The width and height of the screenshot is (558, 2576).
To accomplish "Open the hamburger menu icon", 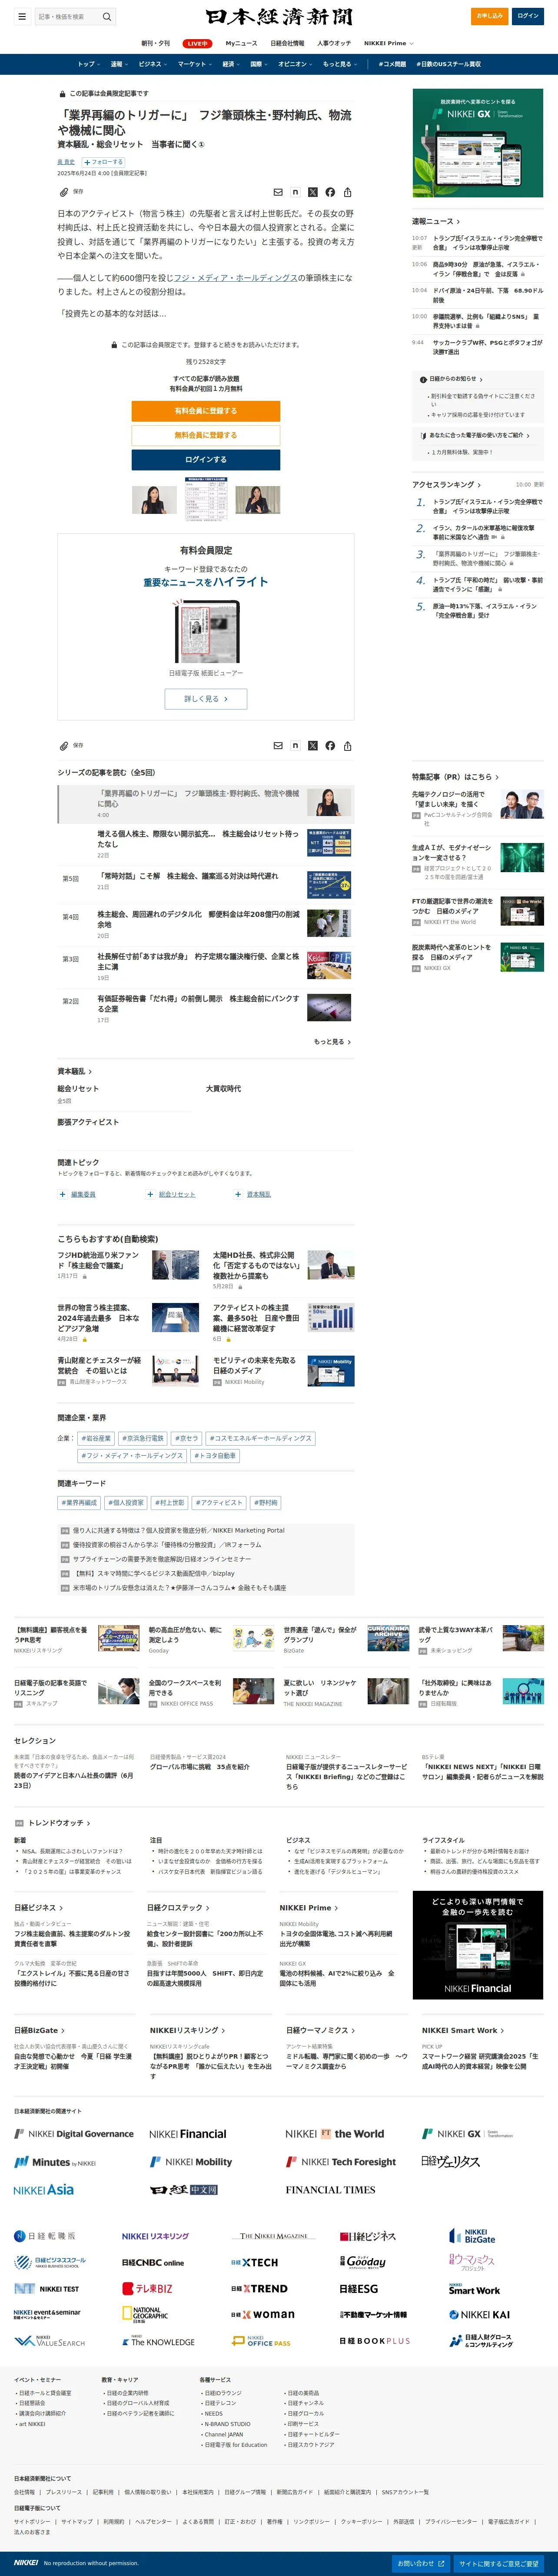I will [22, 16].
